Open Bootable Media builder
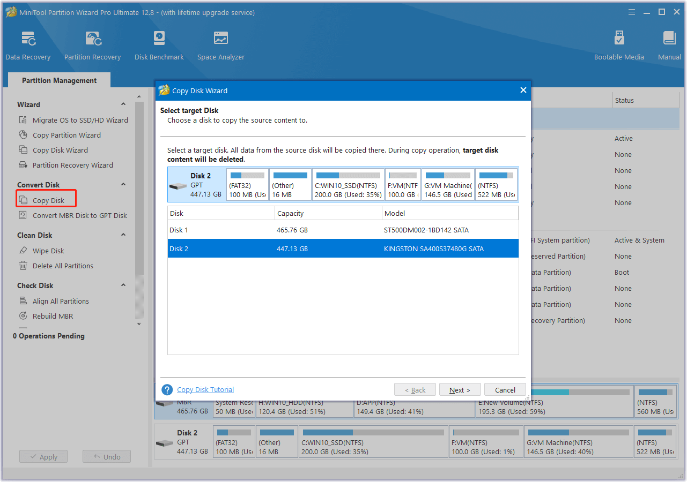The image size is (687, 482). click(619, 46)
